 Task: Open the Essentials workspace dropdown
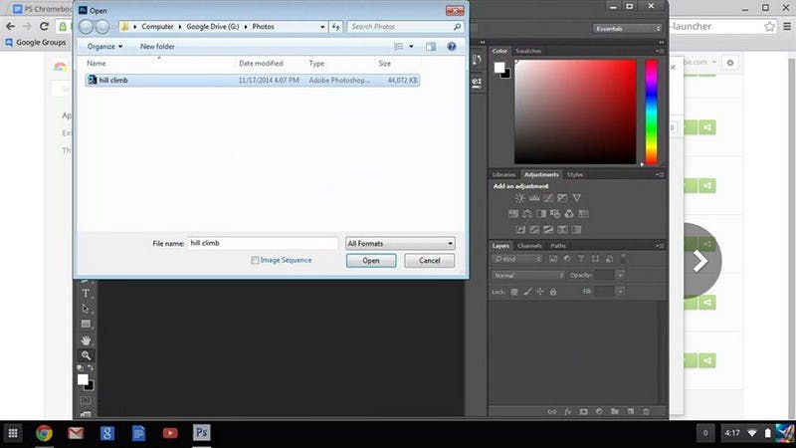pos(628,29)
